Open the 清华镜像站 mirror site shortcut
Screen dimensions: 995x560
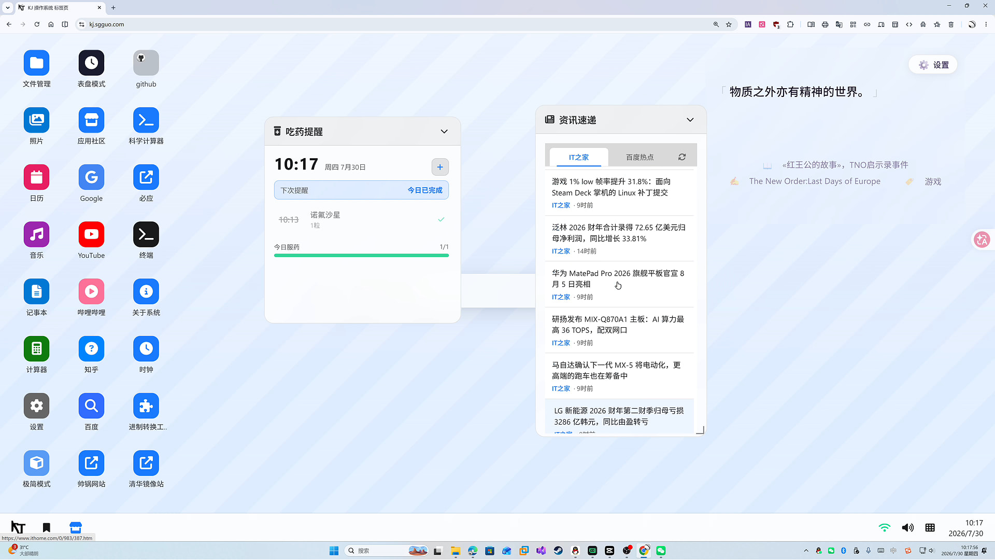coord(146,463)
